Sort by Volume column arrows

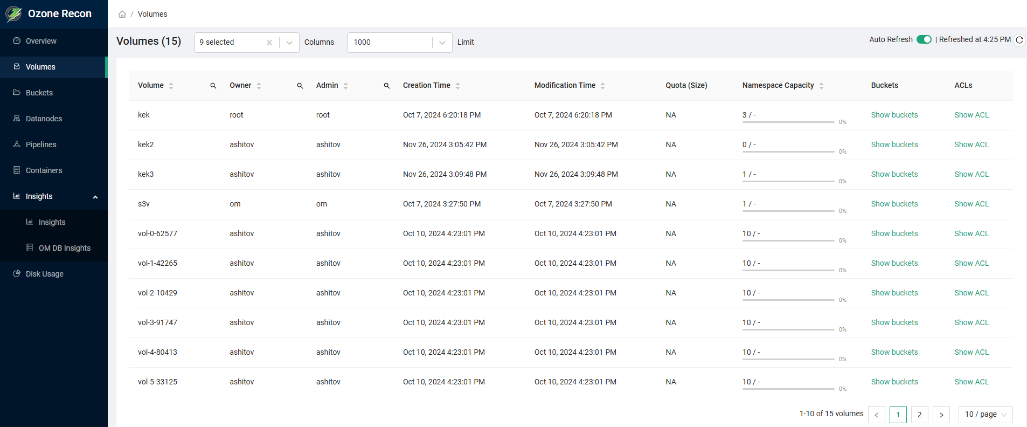(171, 86)
